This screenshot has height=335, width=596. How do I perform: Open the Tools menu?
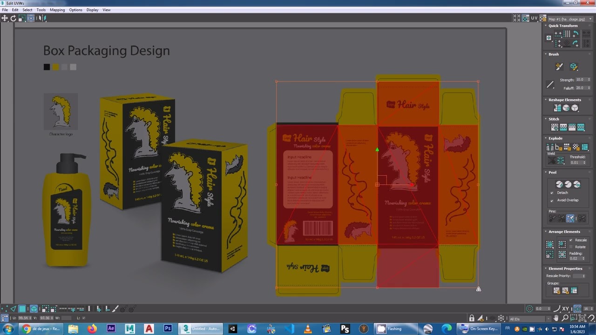coord(41,10)
